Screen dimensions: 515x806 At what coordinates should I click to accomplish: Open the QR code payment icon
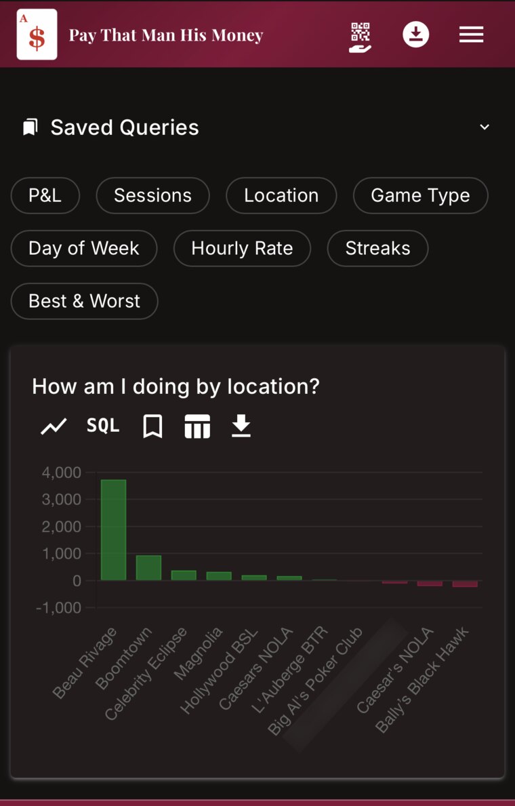(360, 37)
